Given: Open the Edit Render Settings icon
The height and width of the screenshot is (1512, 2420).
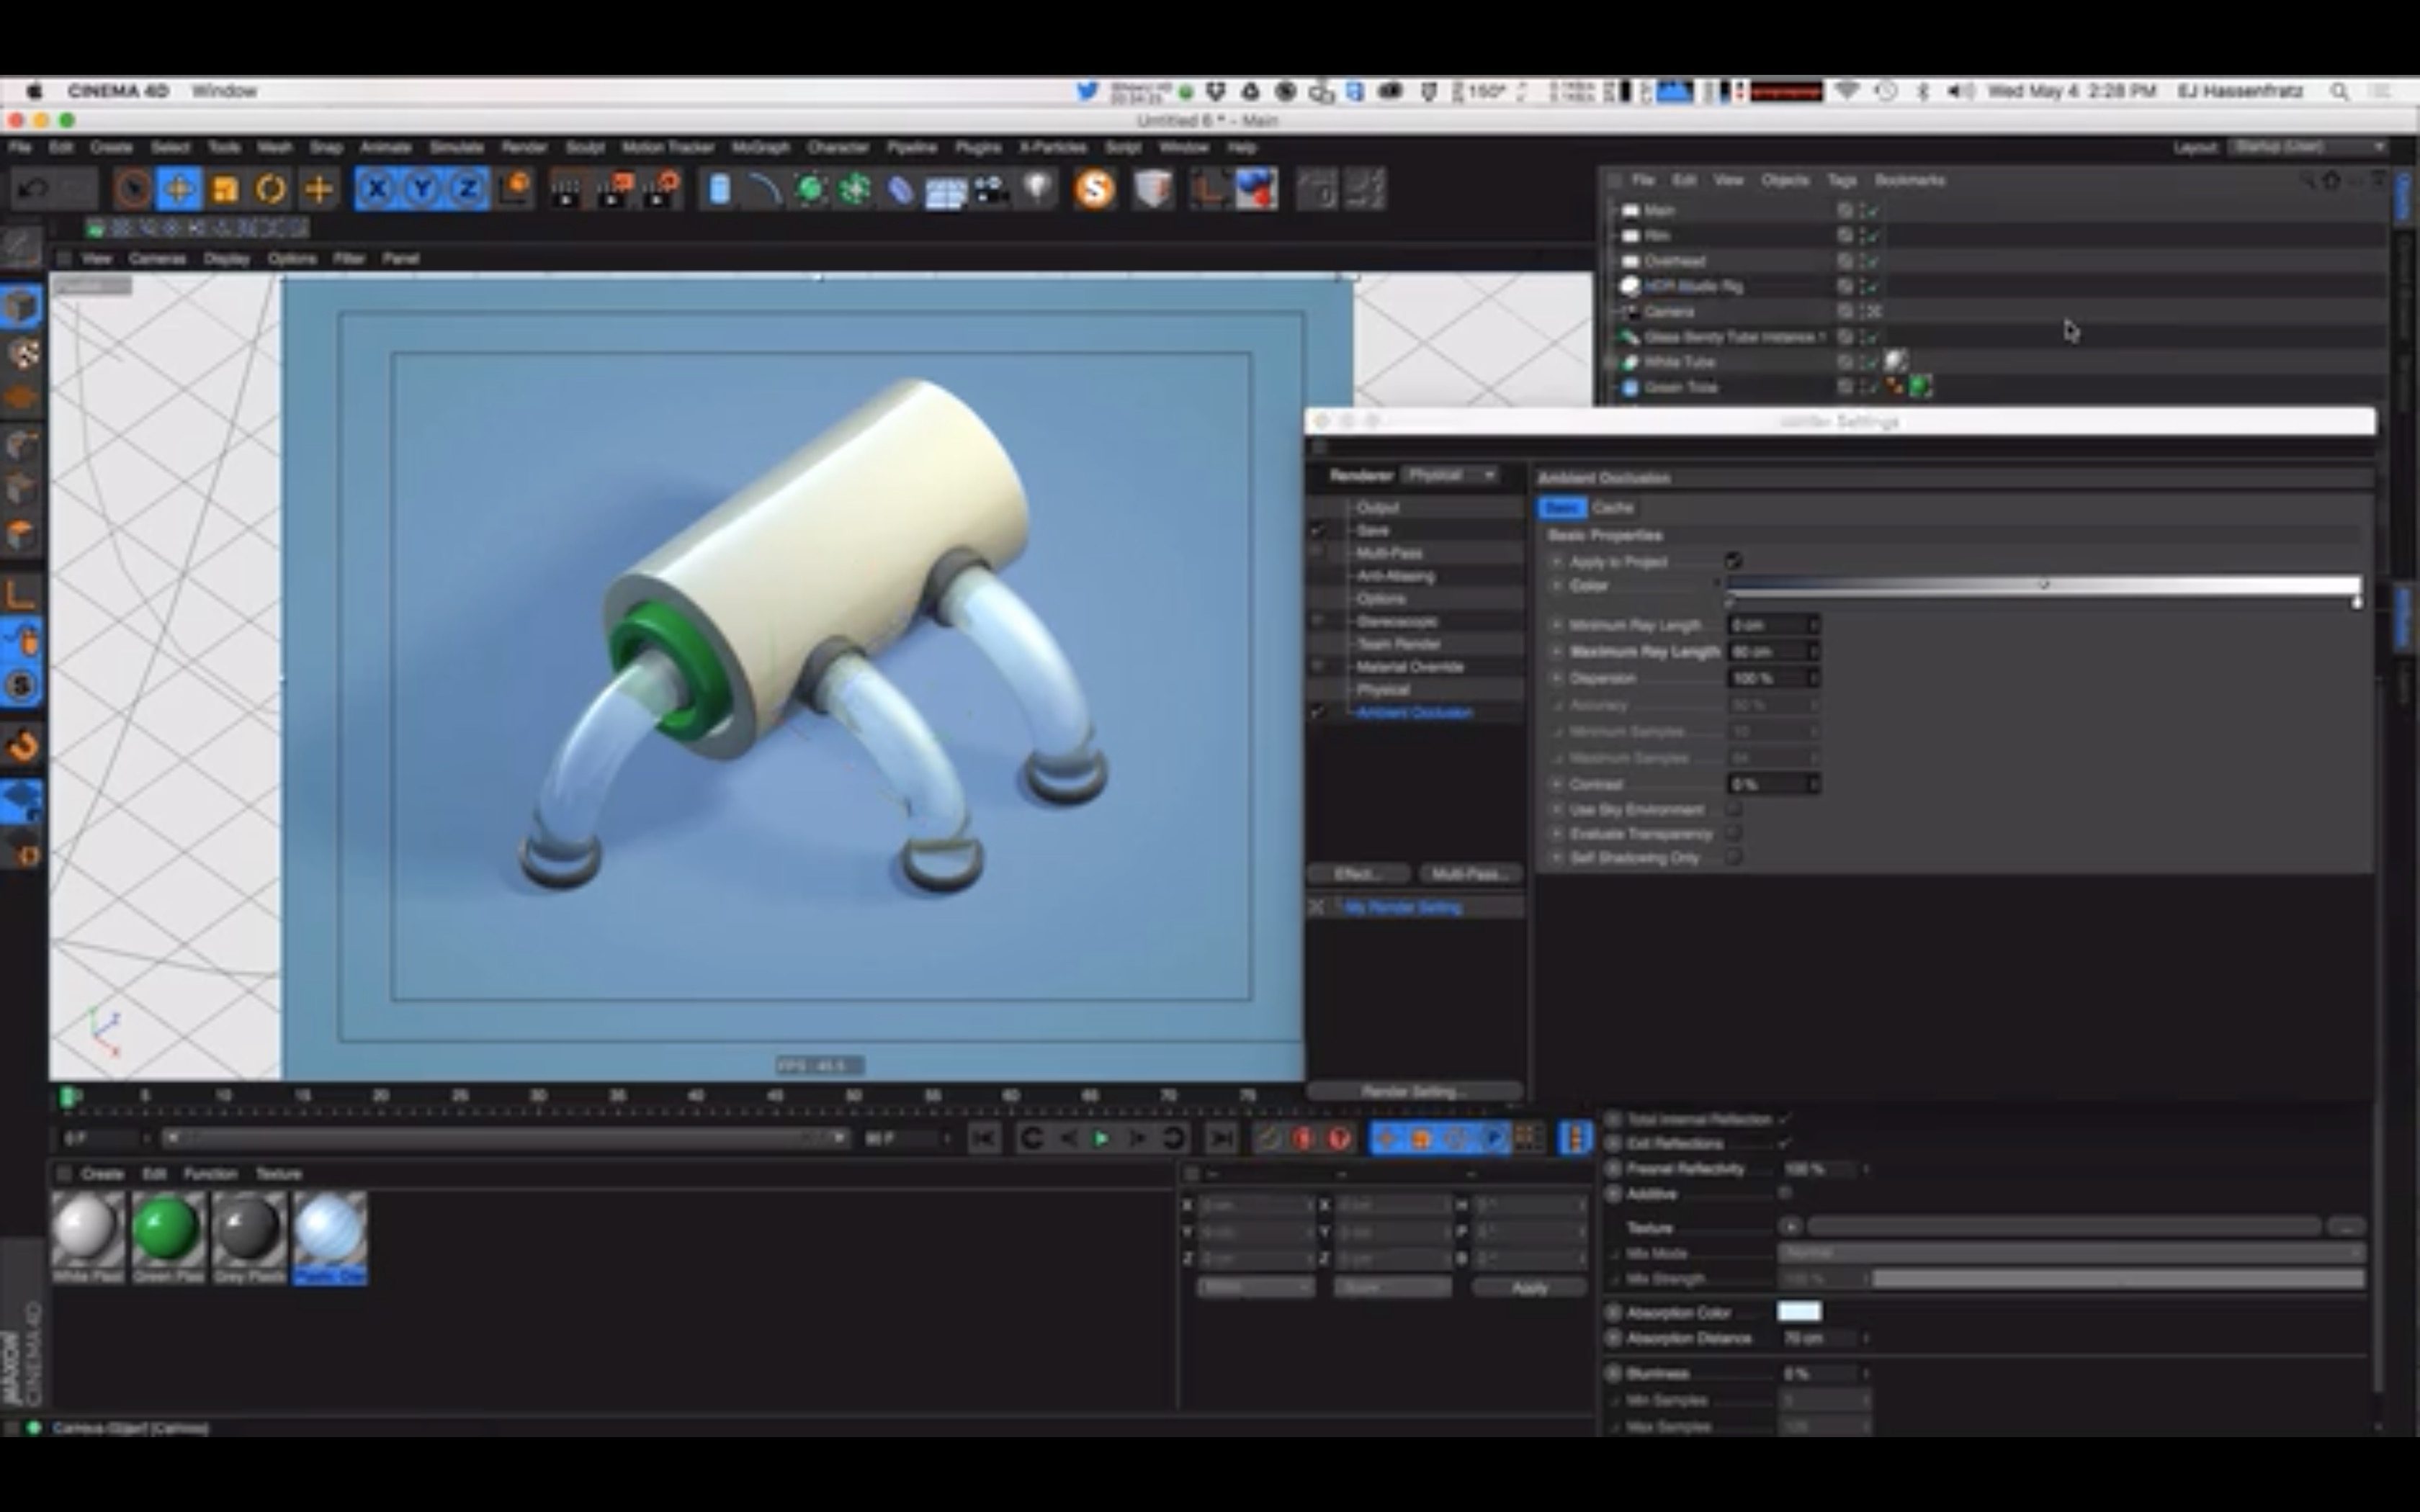Looking at the screenshot, I should (x=660, y=189).
